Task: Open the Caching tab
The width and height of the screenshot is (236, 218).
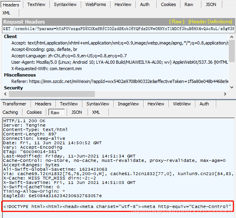Action: tap(10, 112)
